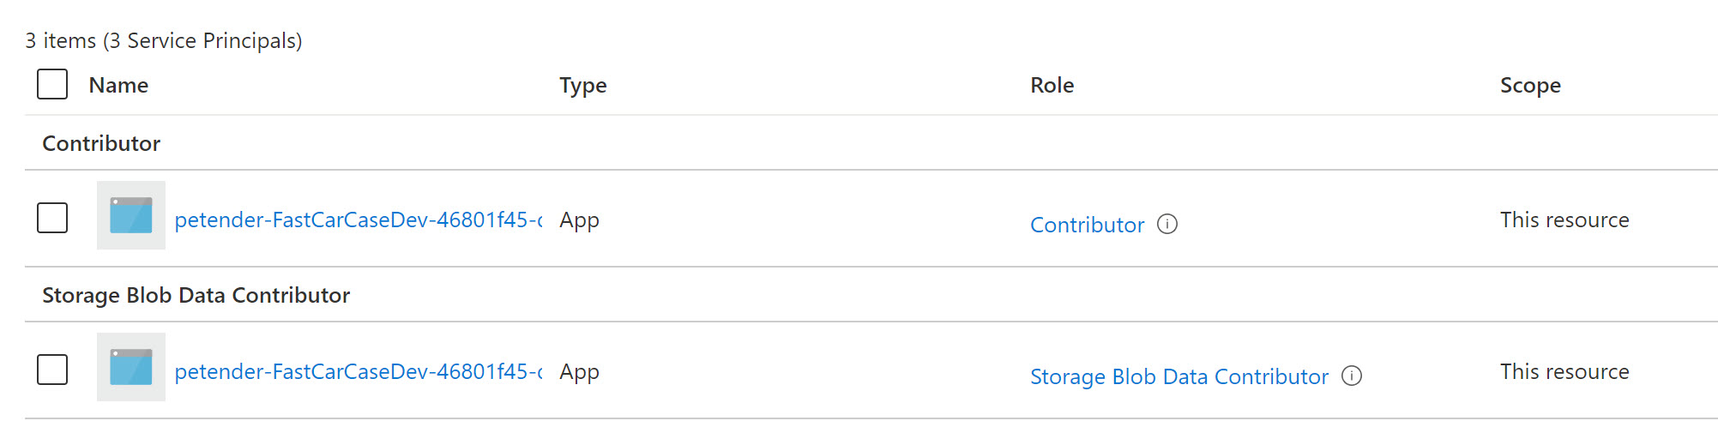Sort by the Name column header
Image resolution: width=1718 pixels, height=421 pixels.
118,85
